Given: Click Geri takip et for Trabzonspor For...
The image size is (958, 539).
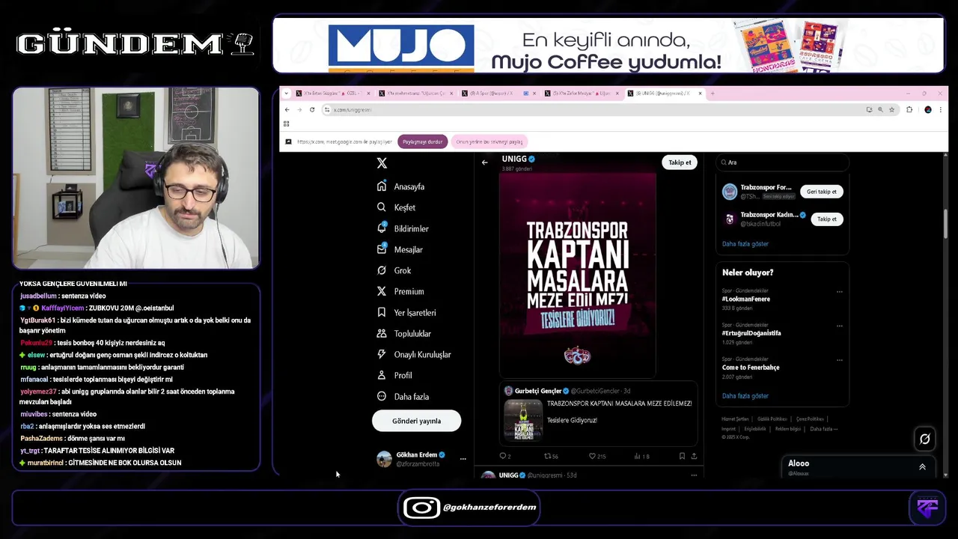Looking at the screenshot, I should click(x=822, y=192).
